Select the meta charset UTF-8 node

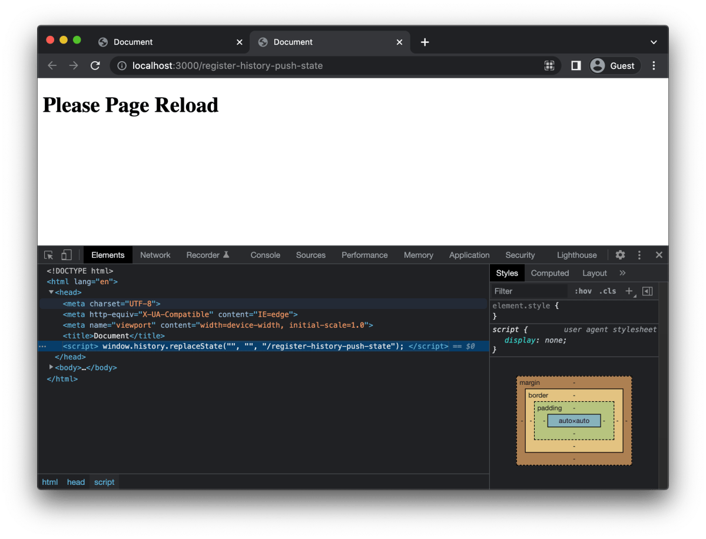pos(111,304)
